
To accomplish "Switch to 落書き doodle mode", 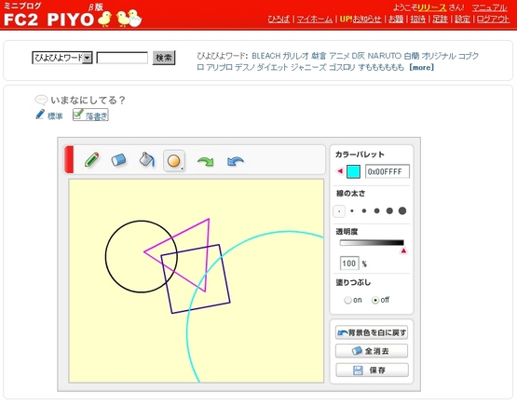I will pos(90,115).
